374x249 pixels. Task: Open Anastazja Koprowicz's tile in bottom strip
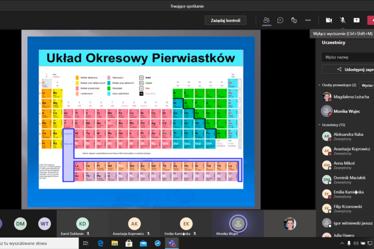pos(134,224)
